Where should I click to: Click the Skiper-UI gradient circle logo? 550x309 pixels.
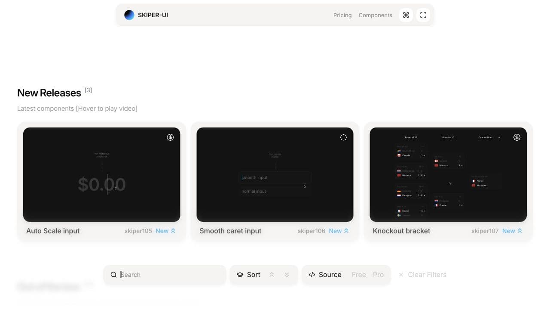point(129,15)
